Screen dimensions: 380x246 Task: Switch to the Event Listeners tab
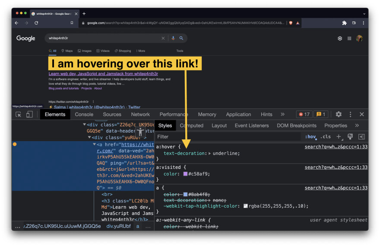coord(252,126)
